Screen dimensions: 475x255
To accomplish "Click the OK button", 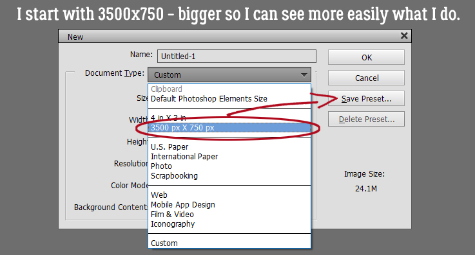I will 366,57.
